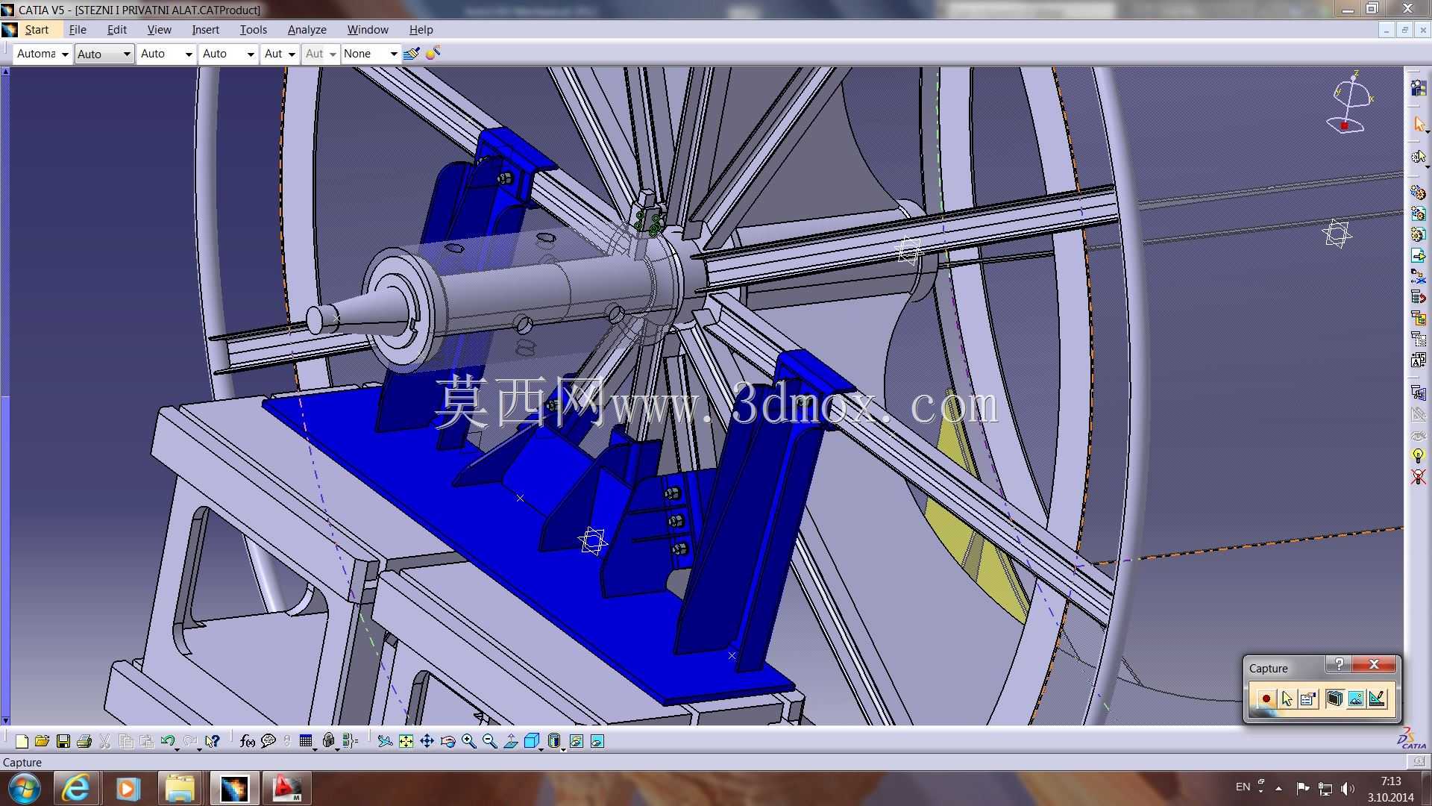The height and width of the screenshot is (806, 1432).
Task: Show hidden tray icons arrow
Action: 1279,788
